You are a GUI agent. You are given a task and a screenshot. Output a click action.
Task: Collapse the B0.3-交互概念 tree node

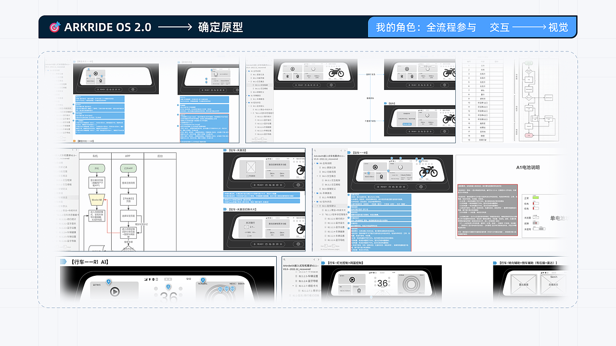(316, 176)
